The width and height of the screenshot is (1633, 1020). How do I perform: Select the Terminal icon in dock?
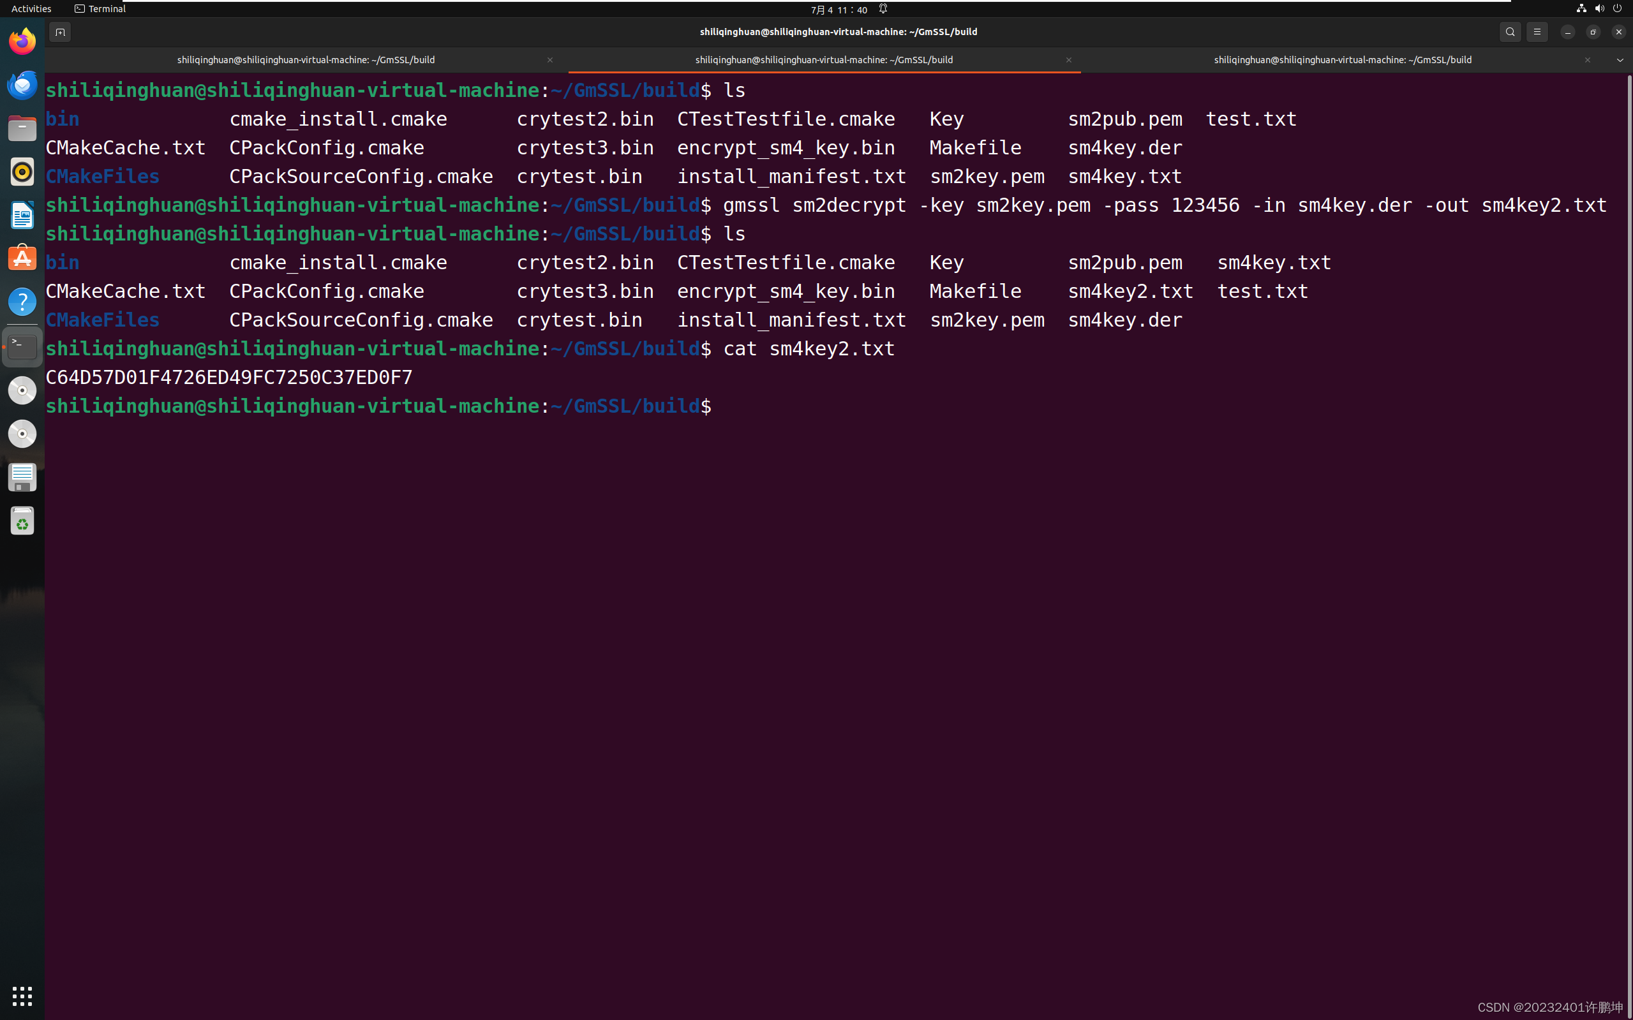pos(22,347)
